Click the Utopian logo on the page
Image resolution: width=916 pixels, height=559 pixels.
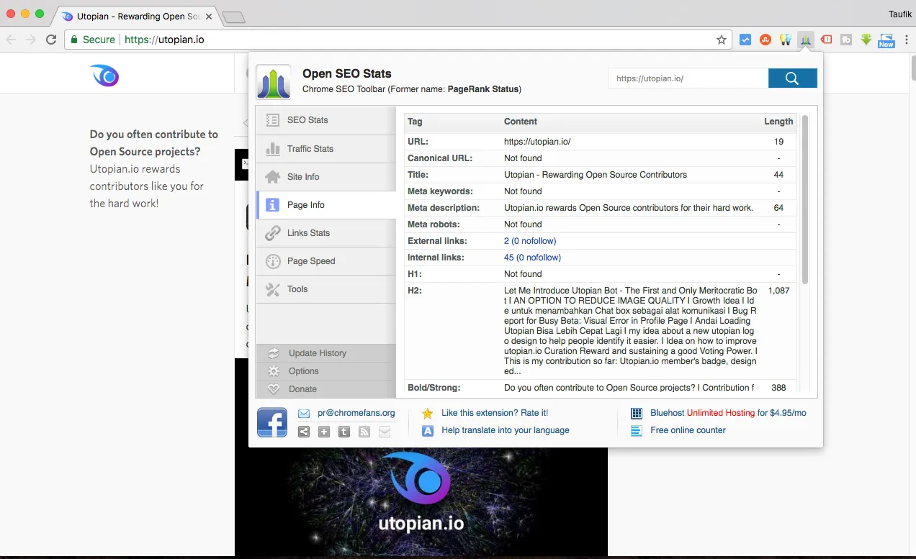104,75
